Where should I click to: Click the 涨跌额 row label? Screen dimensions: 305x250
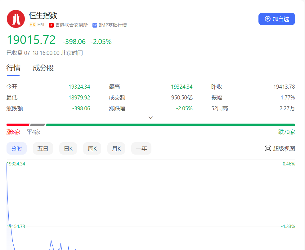coord(15,108)
